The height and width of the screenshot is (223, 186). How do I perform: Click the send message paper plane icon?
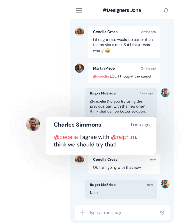click(162, 213)
